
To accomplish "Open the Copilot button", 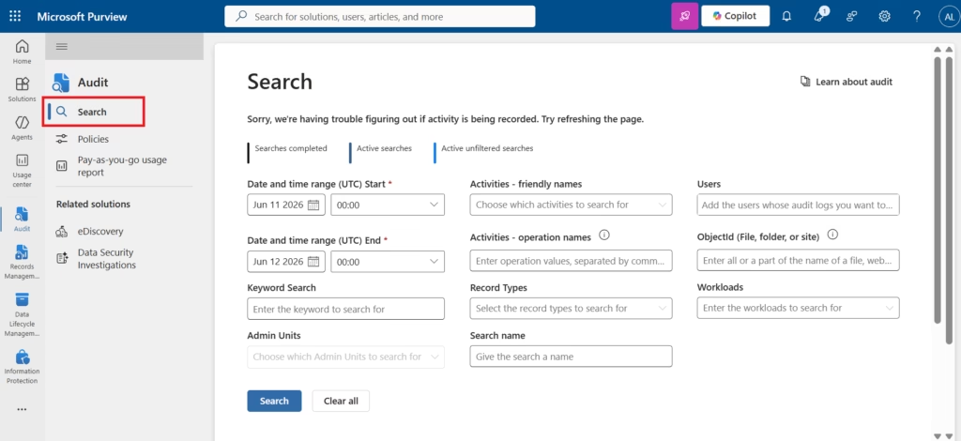I will [x=736, y=17].
